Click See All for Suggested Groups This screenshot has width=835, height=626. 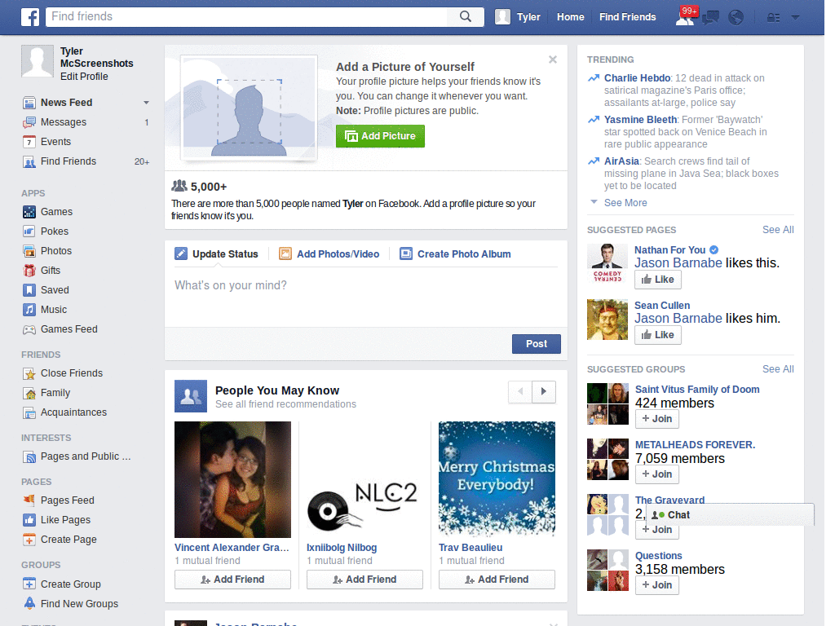[x=778, y=369]
